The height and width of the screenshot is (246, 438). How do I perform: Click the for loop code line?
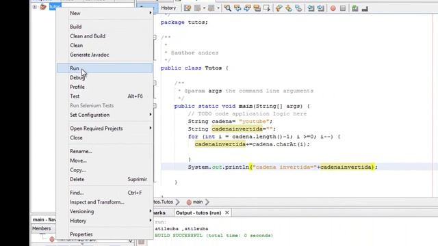[264, 137]
